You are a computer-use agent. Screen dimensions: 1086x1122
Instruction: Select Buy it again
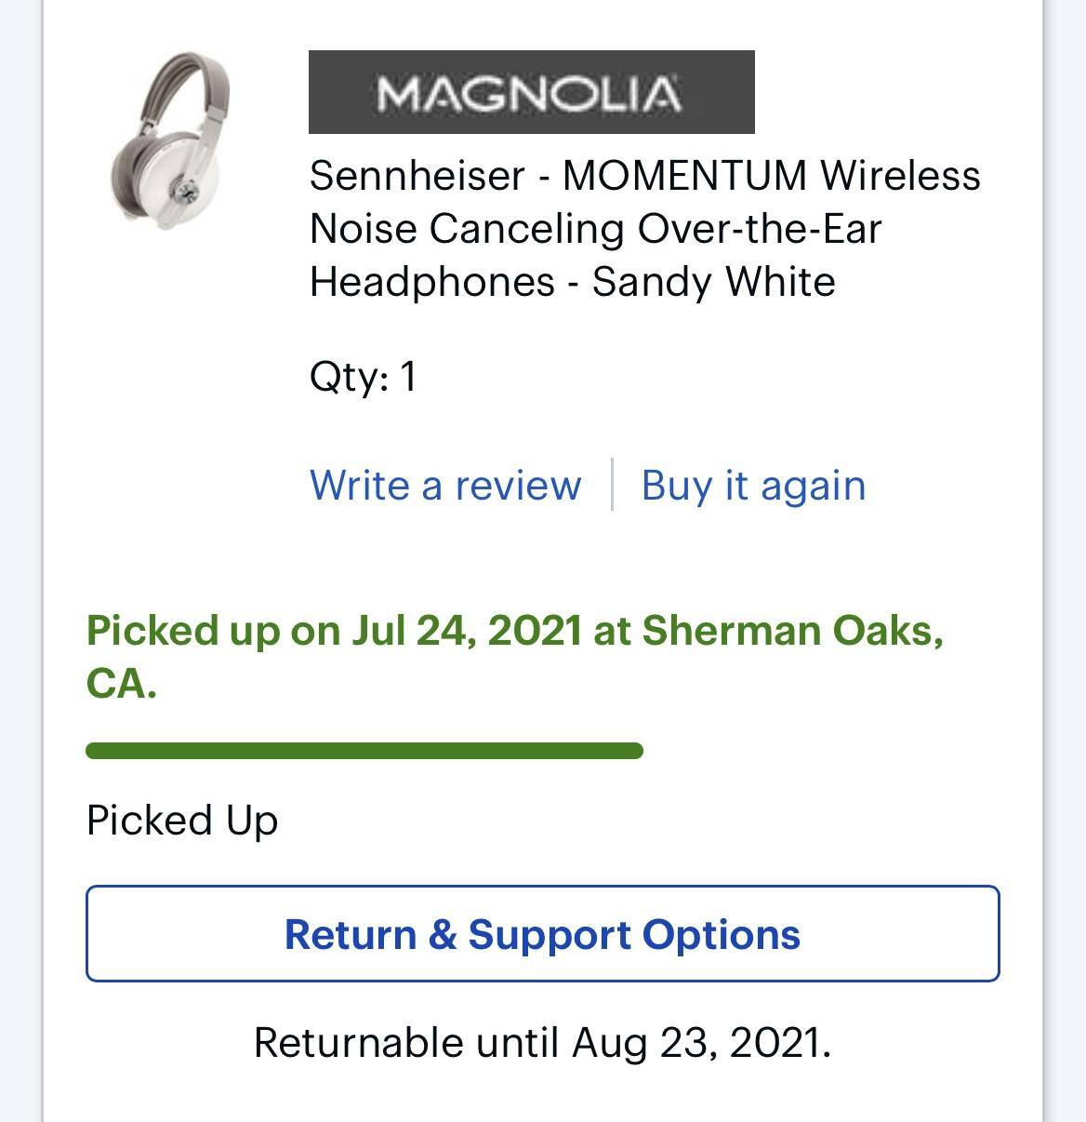click(753, 485)
